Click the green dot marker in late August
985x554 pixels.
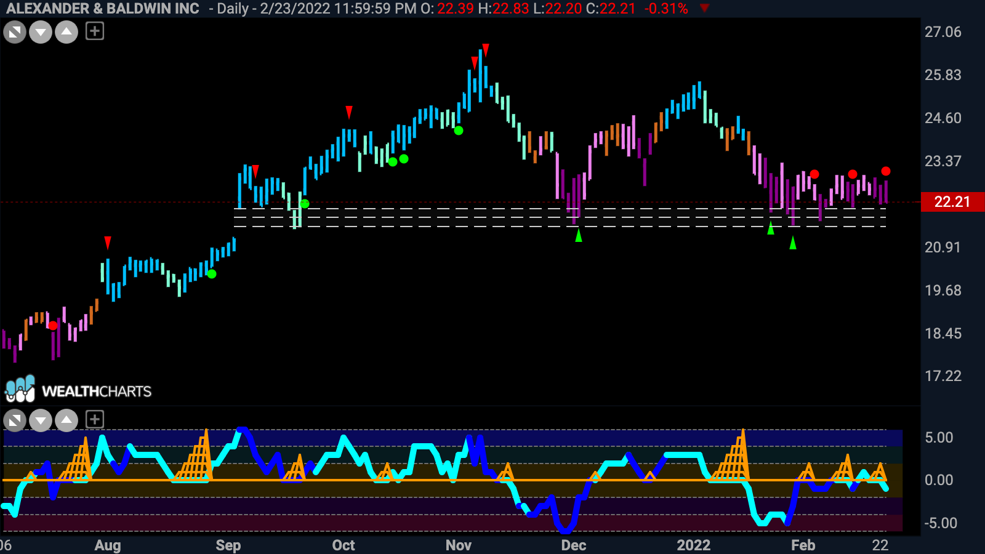(x=212, y=274)
